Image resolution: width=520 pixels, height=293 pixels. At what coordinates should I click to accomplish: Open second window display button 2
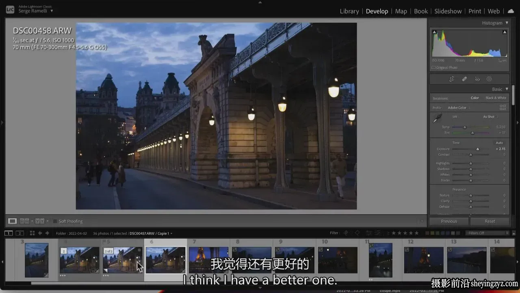(19, 233)
